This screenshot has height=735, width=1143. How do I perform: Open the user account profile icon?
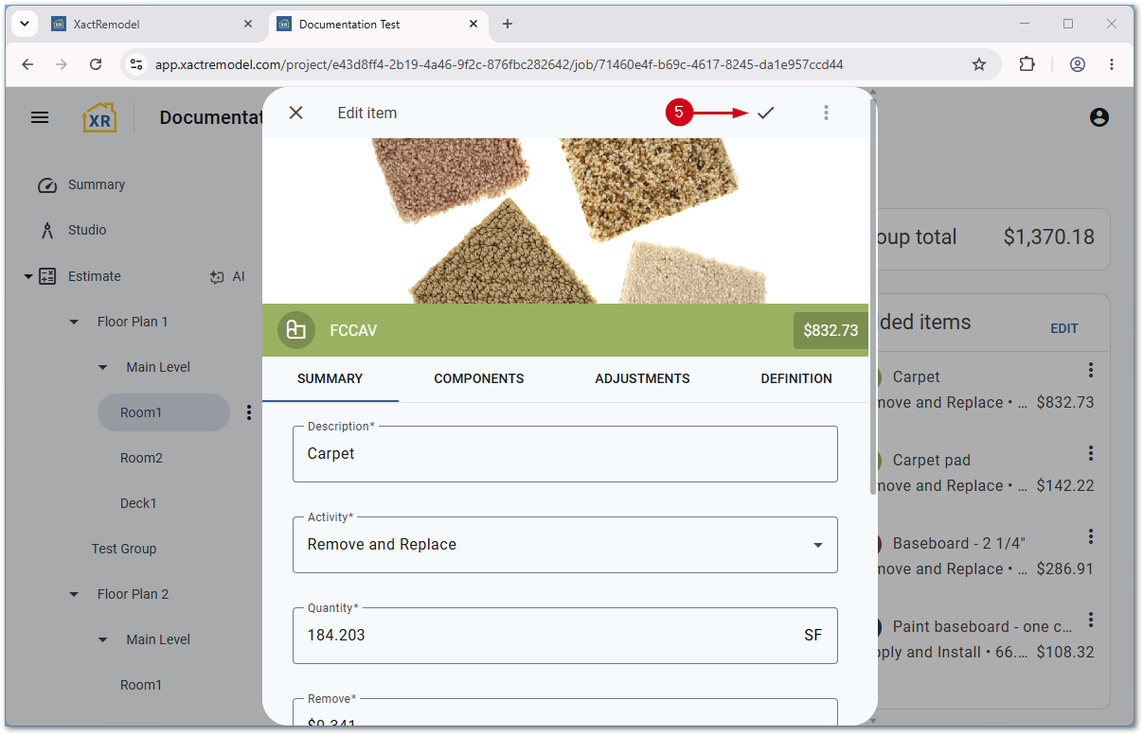tap(1098, 117)
